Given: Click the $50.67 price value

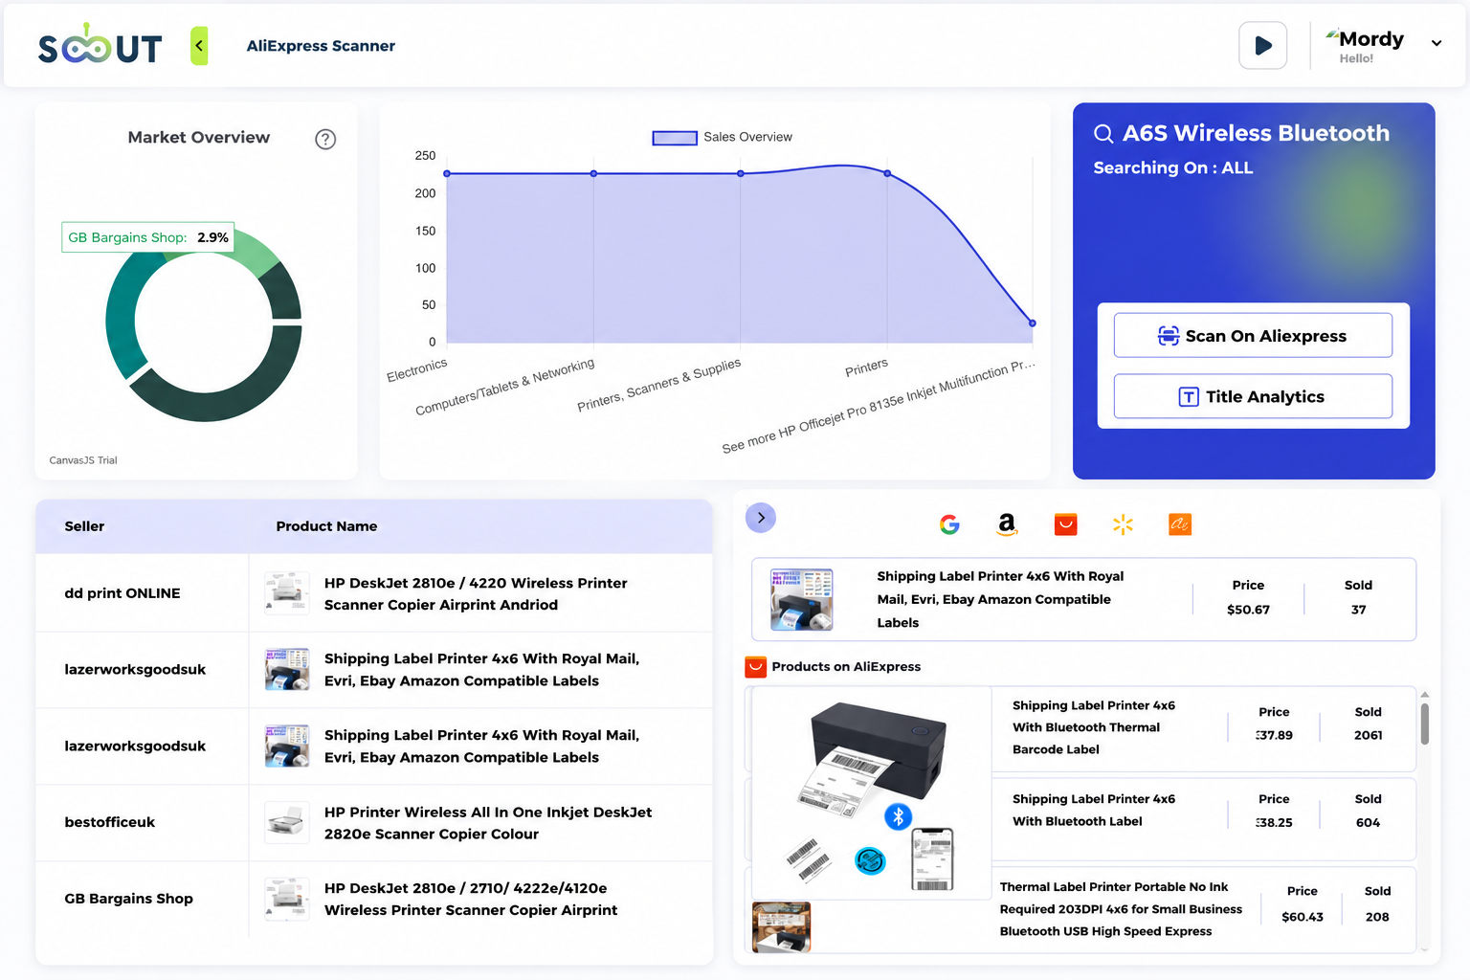Looking at the screenshot, I should pos(1248,610).
